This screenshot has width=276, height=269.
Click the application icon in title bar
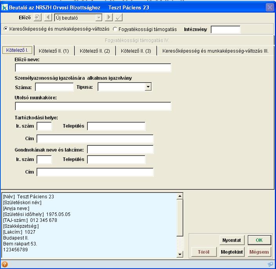[5, 7]
